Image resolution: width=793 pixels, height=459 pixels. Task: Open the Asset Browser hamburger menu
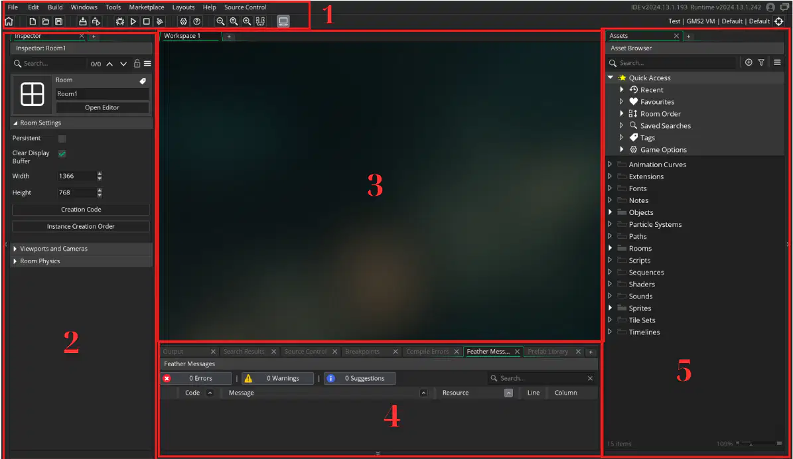pyautogui.click(x=777, y=62)
